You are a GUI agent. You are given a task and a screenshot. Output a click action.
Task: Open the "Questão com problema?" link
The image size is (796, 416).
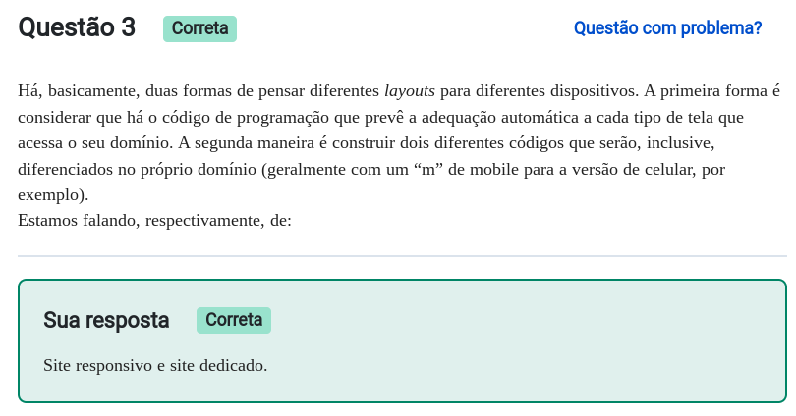point(667,28)
